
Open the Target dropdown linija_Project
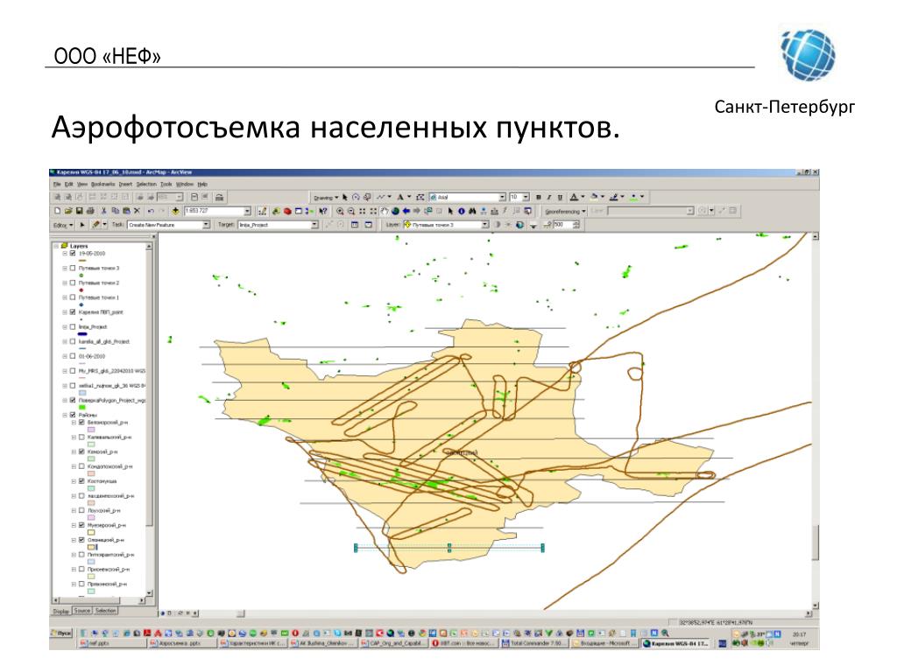tap(314, 225)
